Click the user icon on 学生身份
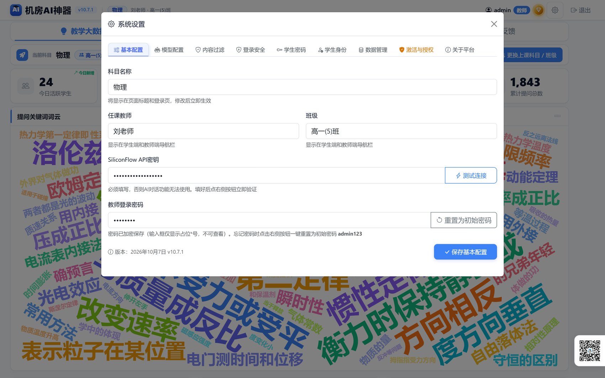This screenshot has height=378, width=605. tap(321, 50)
